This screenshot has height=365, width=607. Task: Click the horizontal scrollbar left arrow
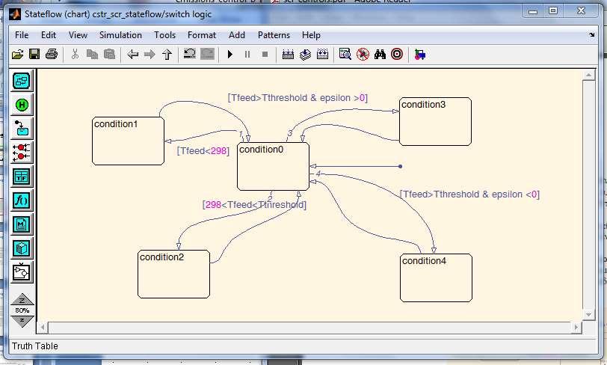43,328
